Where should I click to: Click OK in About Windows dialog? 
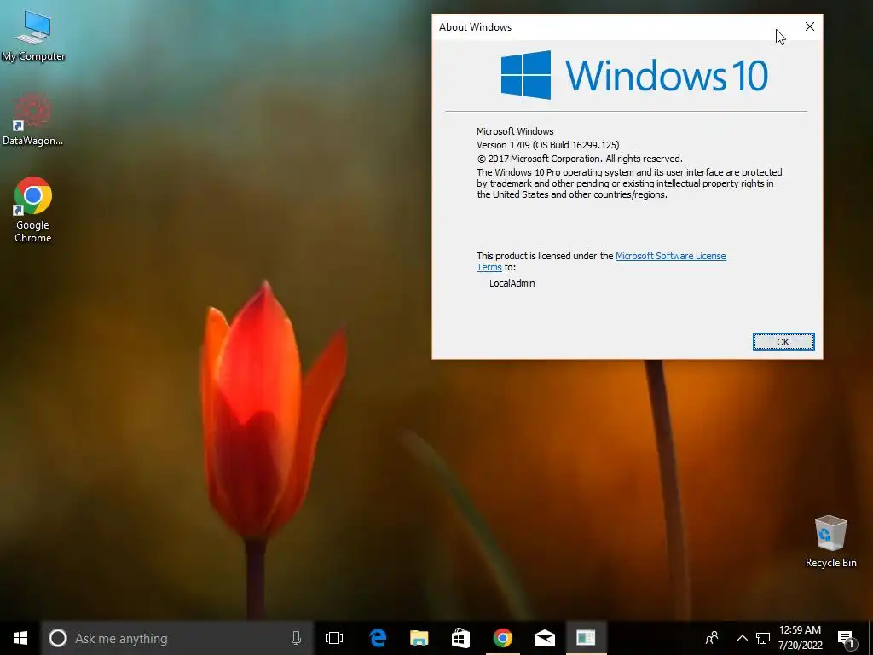pos(783,341)
